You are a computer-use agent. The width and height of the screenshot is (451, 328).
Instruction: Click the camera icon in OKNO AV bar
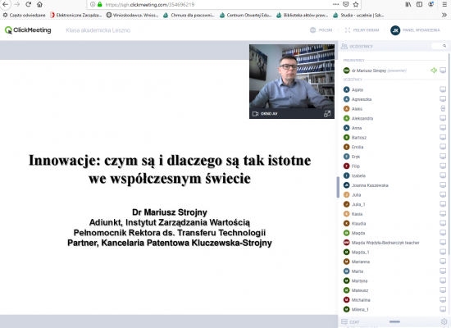(255, 114)
